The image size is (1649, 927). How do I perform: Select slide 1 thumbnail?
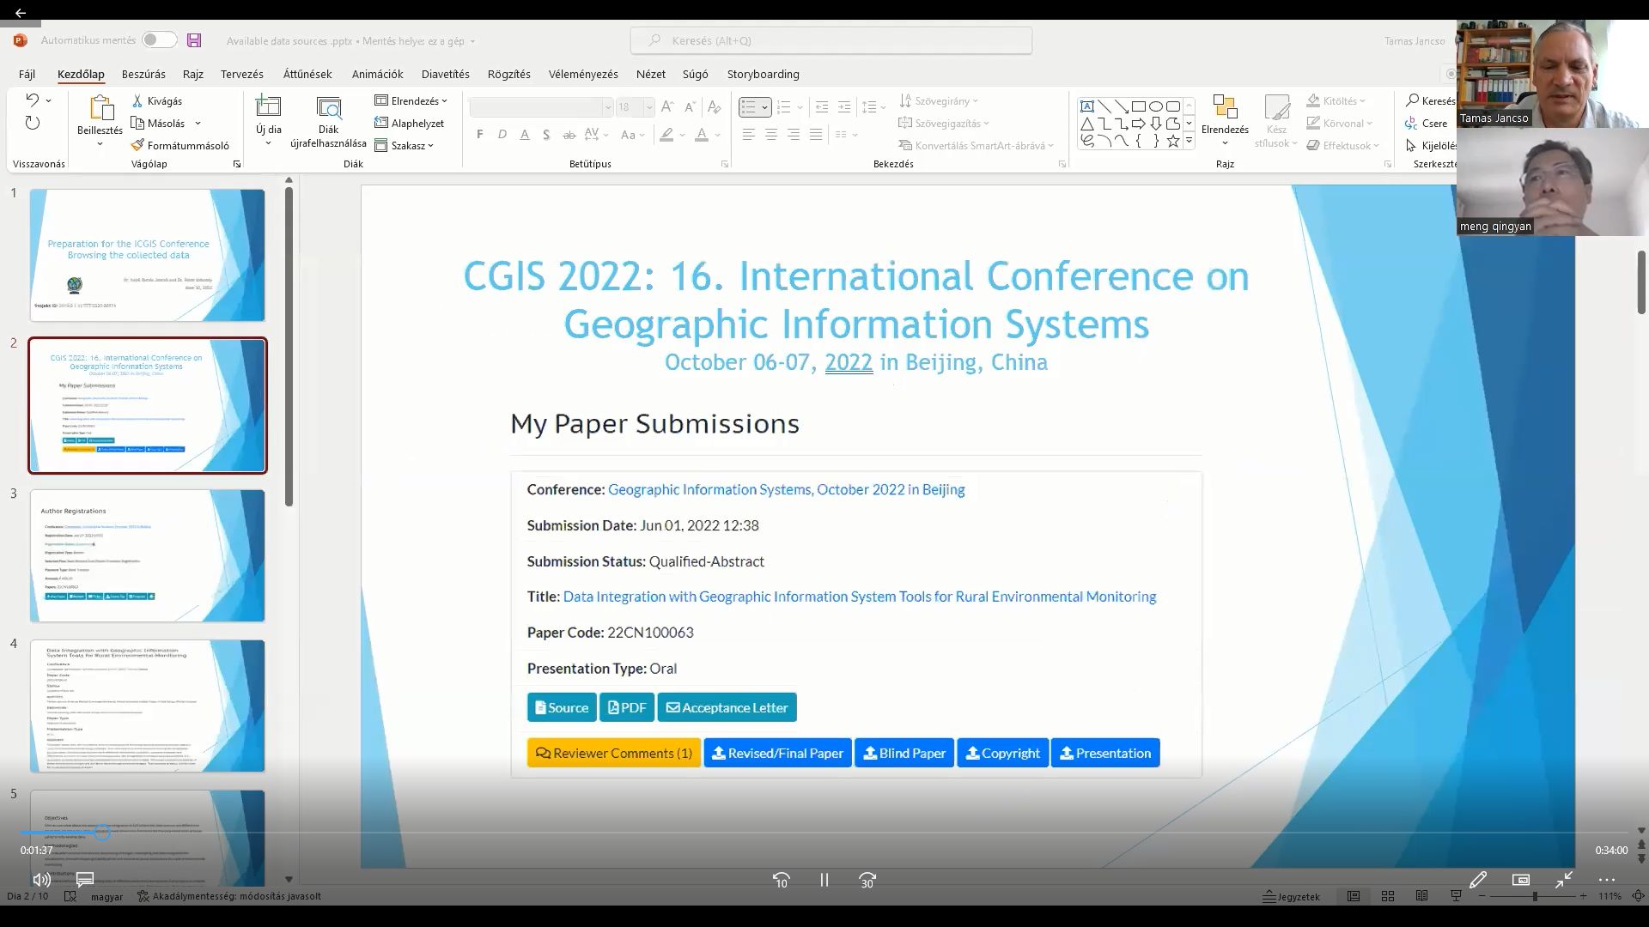click(148, 255)
